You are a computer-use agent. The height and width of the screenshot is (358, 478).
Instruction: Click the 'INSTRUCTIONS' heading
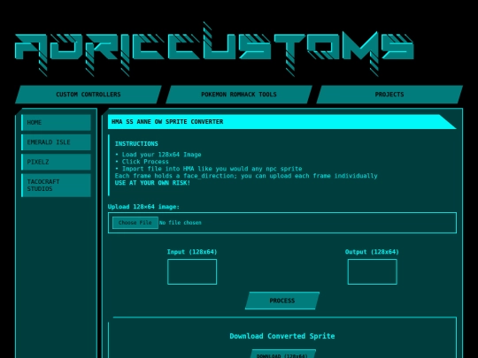pyautogui.click(x=136, y=144)
